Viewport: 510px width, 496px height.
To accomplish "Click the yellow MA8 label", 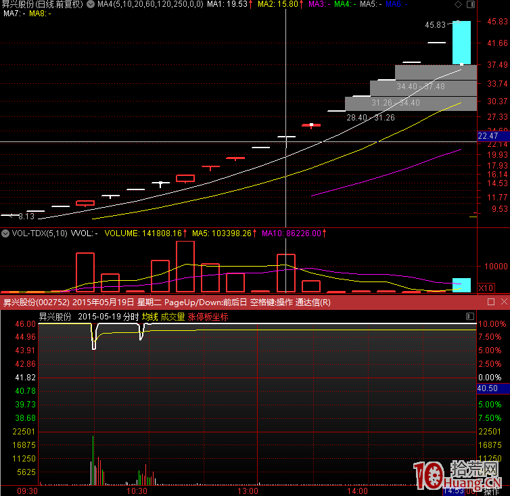I will pos(40,14).
